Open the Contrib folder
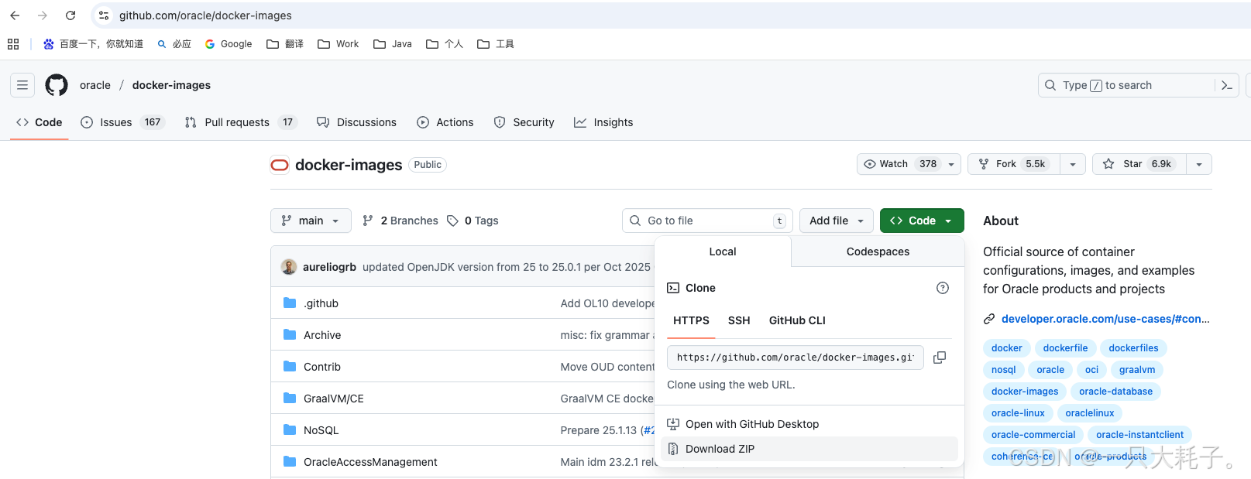The width and height of the screenshot is (1251, 479). click(322, 367)
